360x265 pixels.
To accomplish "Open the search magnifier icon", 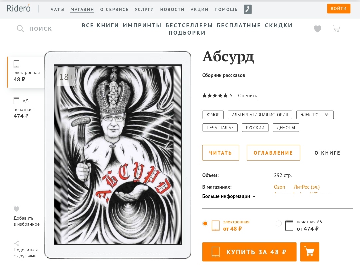I will point(20,28).
